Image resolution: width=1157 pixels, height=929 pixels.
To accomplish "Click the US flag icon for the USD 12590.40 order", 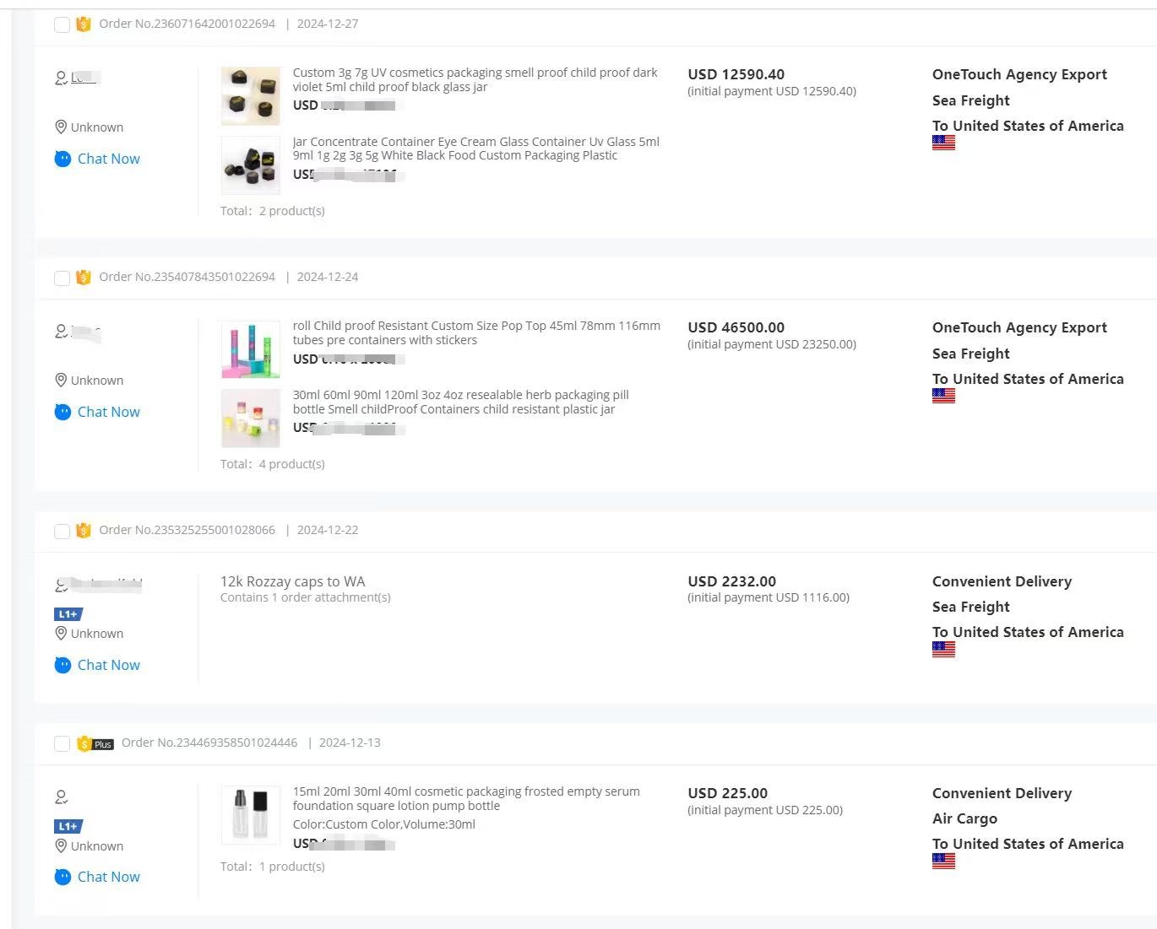I will click(x=943, y=143).
